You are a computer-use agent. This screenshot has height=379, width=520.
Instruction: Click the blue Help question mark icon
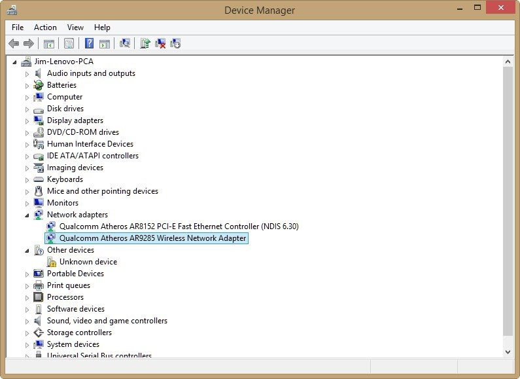point(89,43)
